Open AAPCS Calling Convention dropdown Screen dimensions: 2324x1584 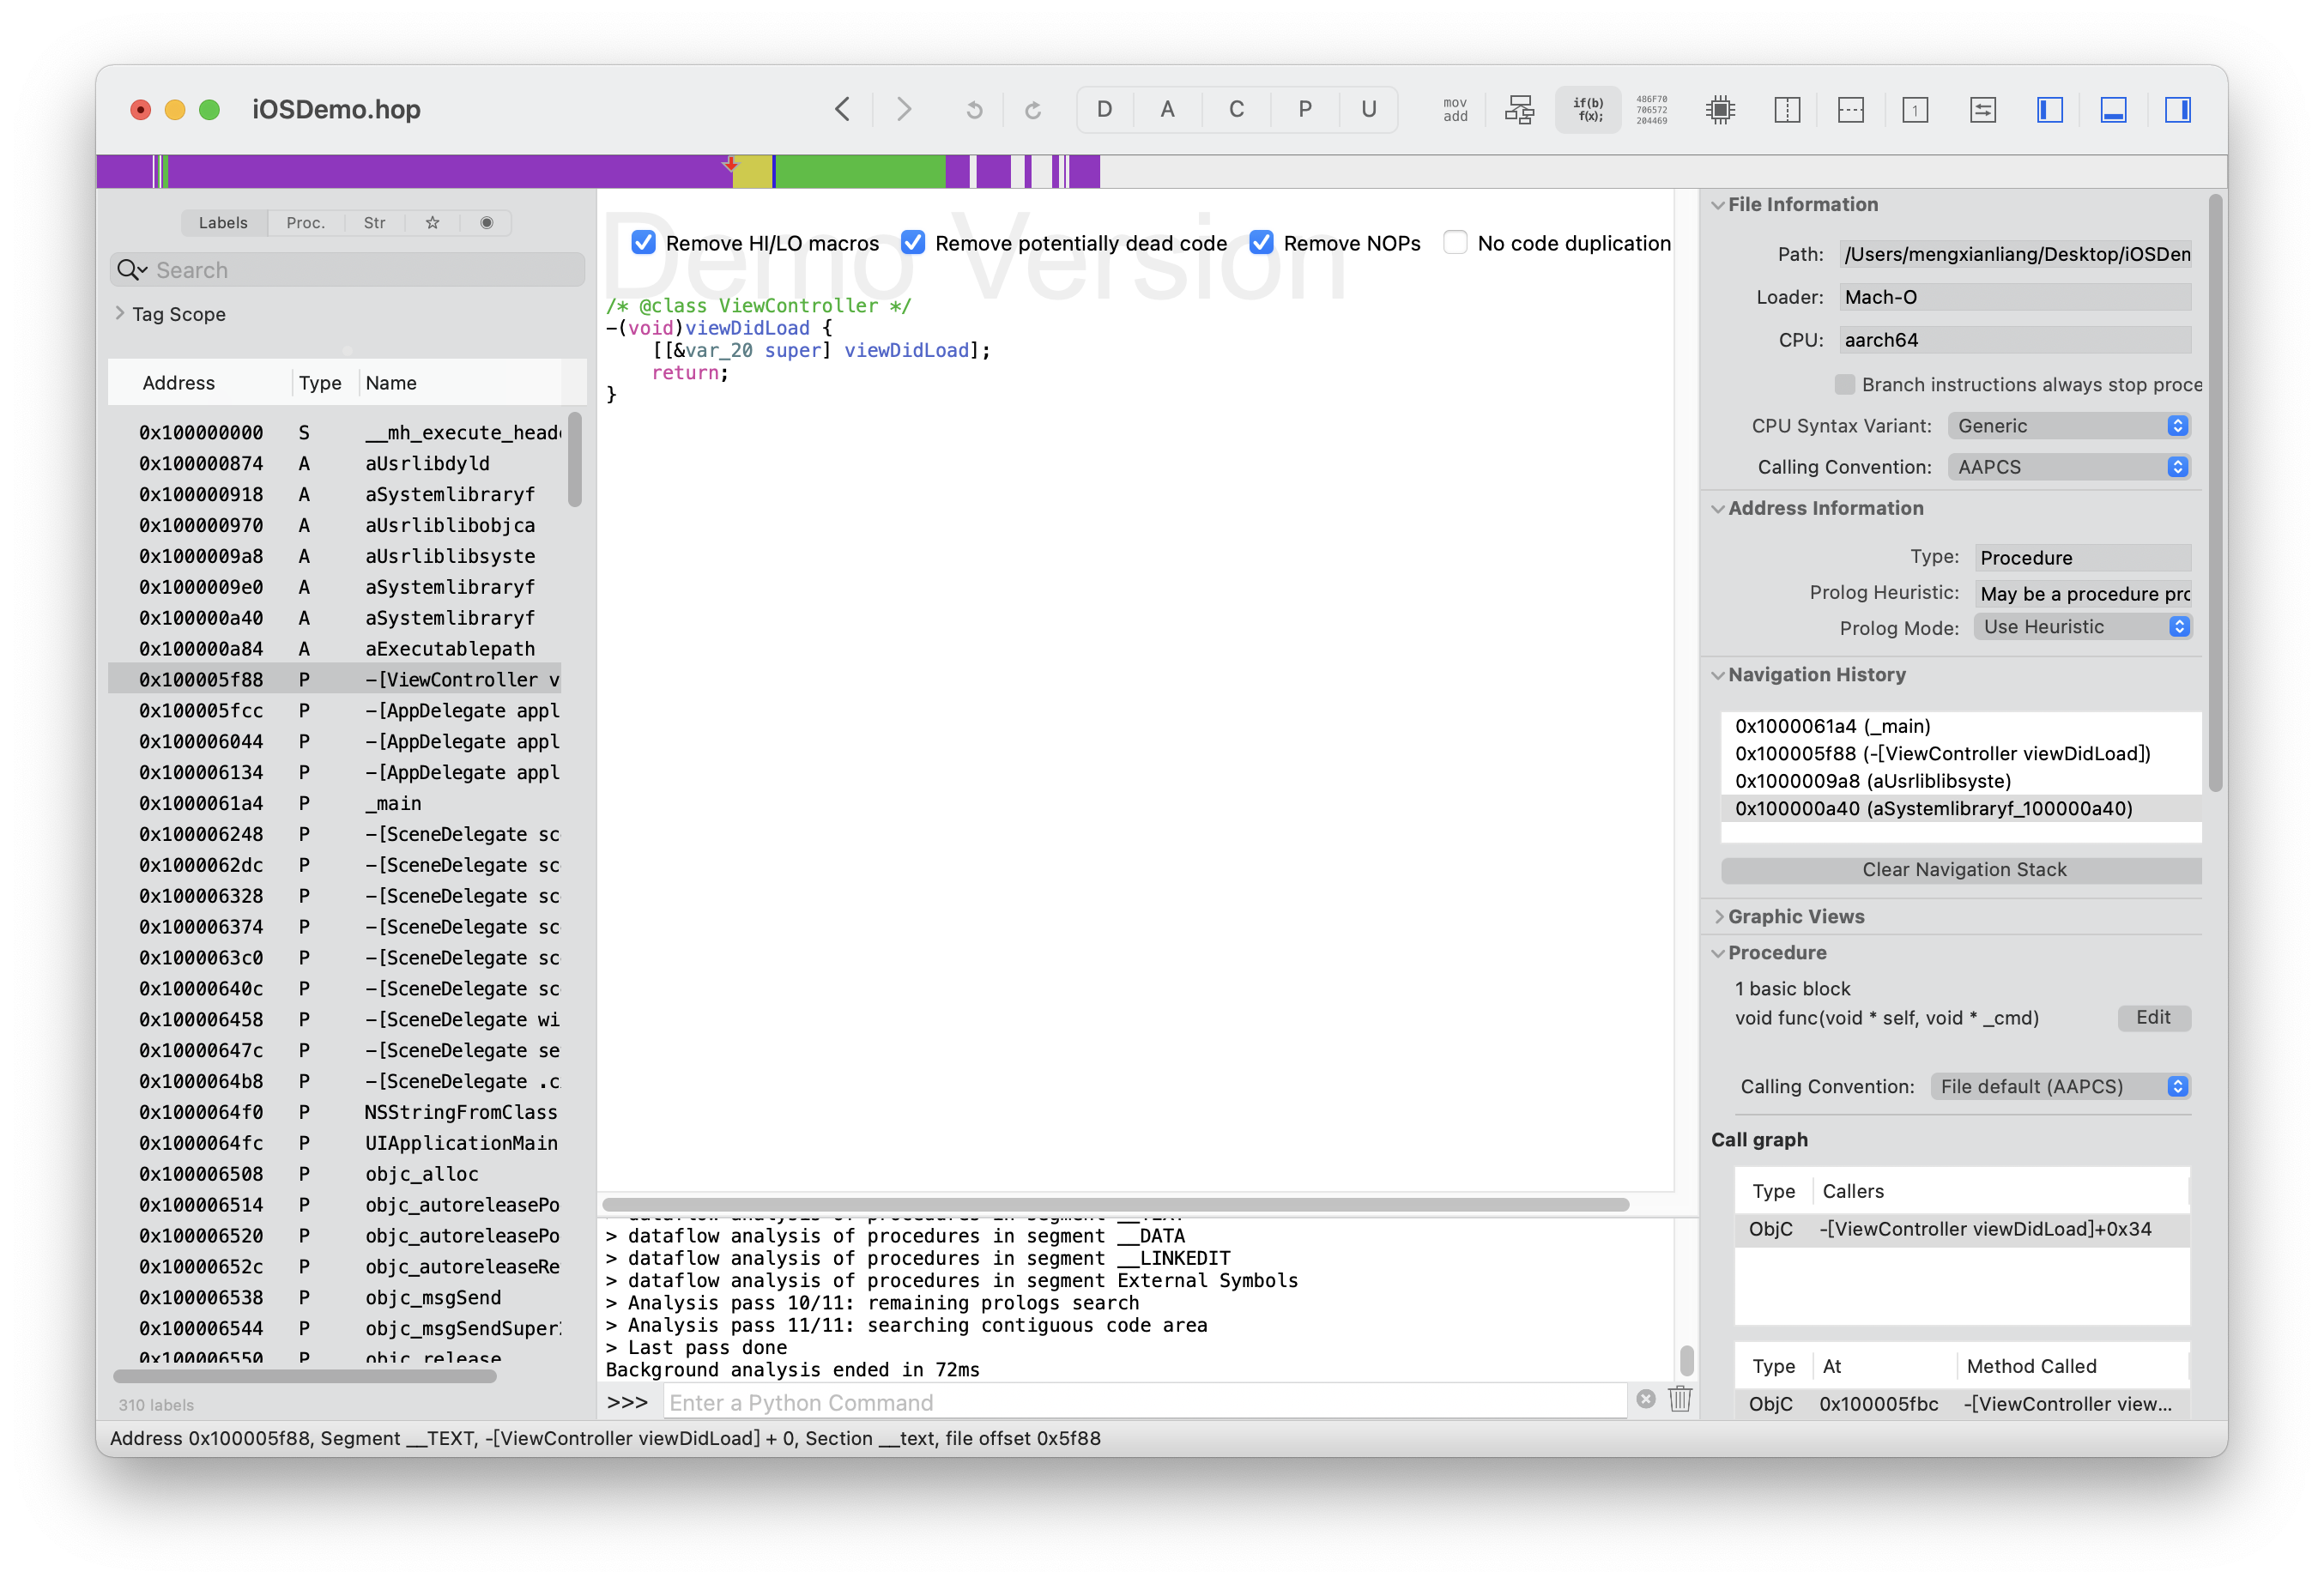[x=2069, y=467]
